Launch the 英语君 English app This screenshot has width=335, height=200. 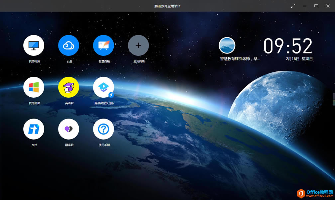pyautogui.click(x=68, y=87)
